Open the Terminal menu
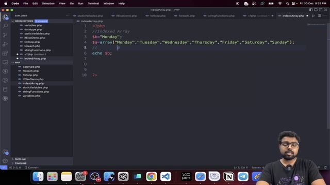This screenshot has height=185, width=330. (93, 4)
